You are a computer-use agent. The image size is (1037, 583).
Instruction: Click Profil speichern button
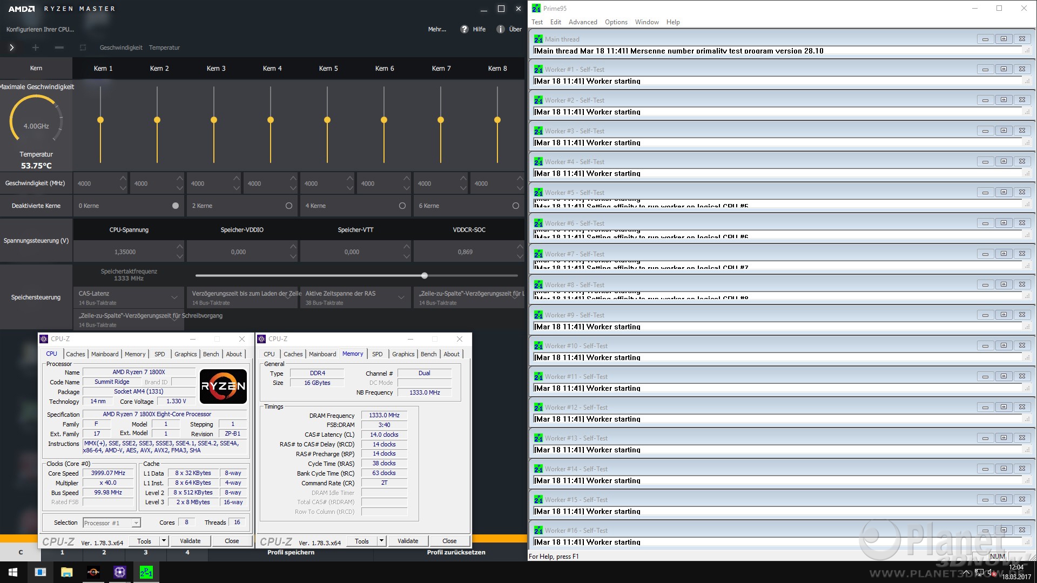point(291,552)
